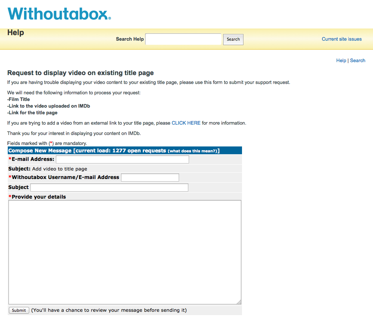This screenshot has width=373, height=331.
Task: Click the Search button in the help bar
Action: (x=233, y=40)
